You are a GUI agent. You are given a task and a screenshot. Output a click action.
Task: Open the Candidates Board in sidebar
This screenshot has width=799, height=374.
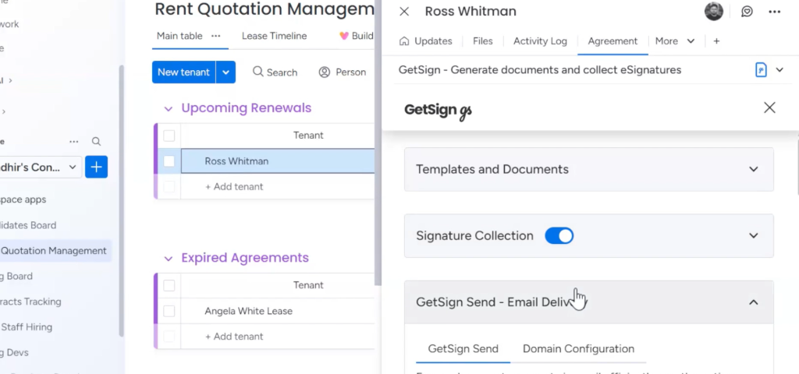tap(28, 225)
